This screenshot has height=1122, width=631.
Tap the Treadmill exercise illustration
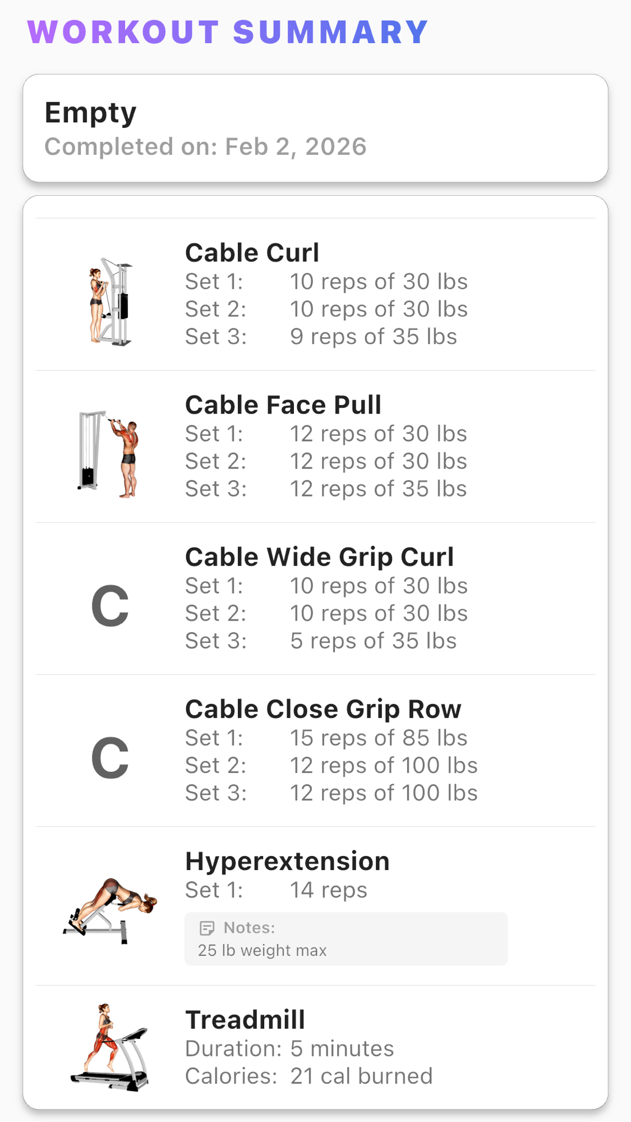pyautogui.click(x=110, y=1048)
